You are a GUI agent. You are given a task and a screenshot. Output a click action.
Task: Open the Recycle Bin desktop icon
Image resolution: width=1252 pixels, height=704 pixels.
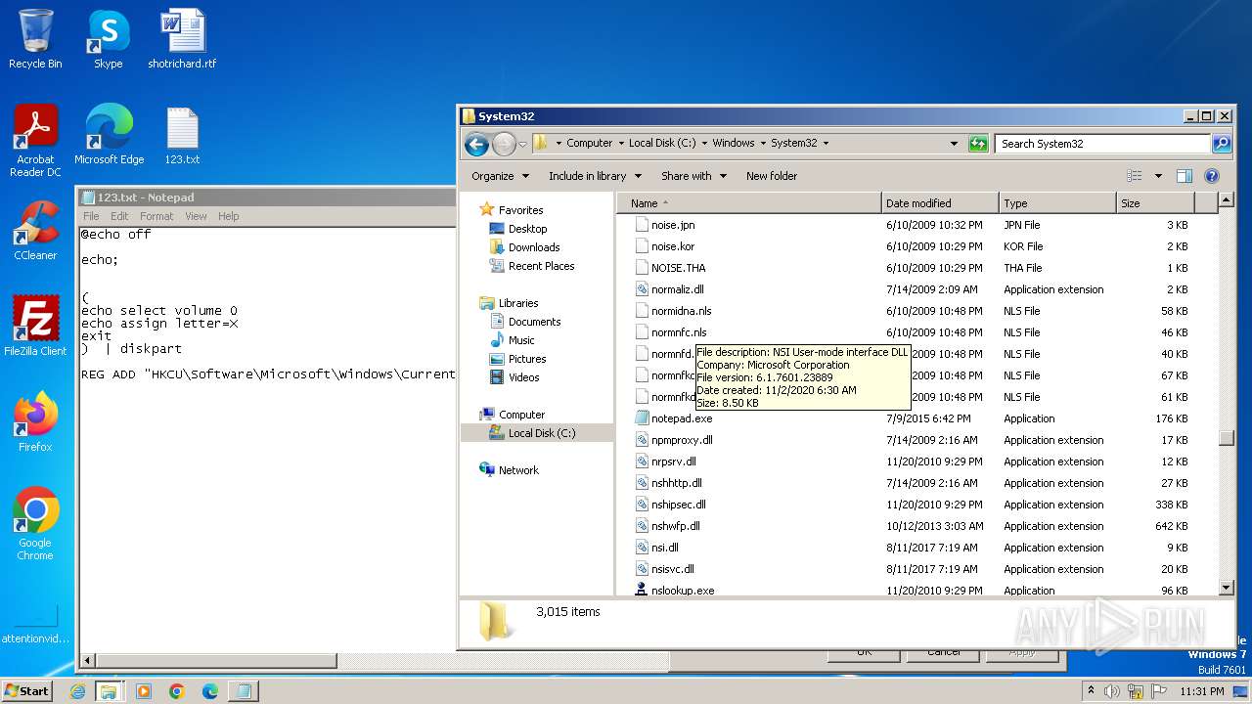click(x=35, y=39)
